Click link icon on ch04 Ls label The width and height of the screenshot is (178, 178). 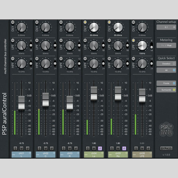pyautogui.click(x=86, y=155)
